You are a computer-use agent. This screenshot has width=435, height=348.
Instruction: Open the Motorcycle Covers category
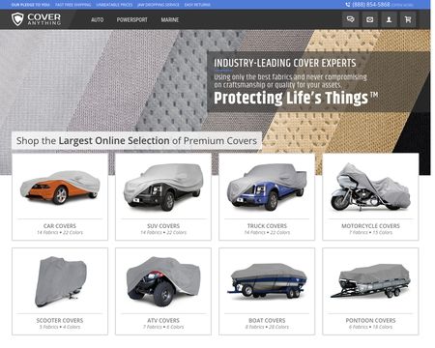point(370,197)
